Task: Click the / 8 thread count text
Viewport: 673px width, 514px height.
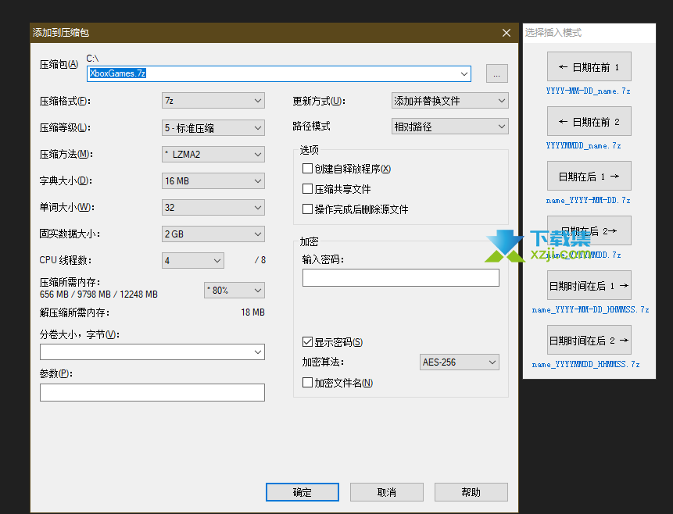Action: point(260,260)
